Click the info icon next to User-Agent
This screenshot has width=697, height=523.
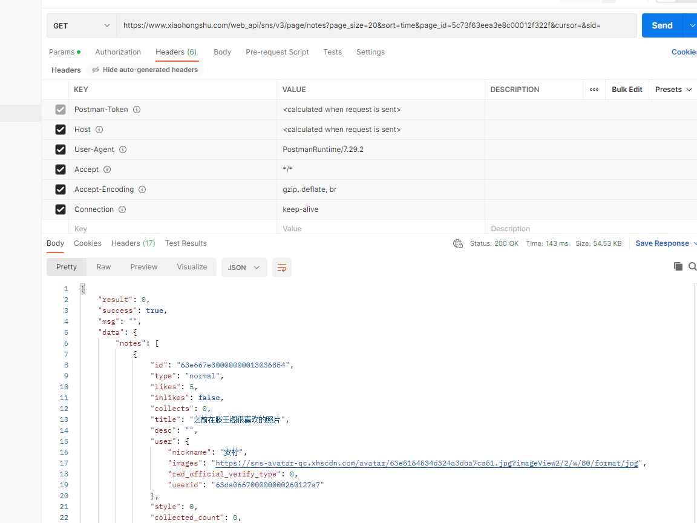(123, 150)
